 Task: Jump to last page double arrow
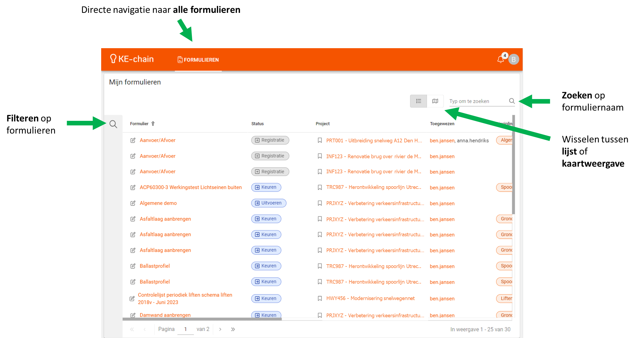[x=233, y=329]
